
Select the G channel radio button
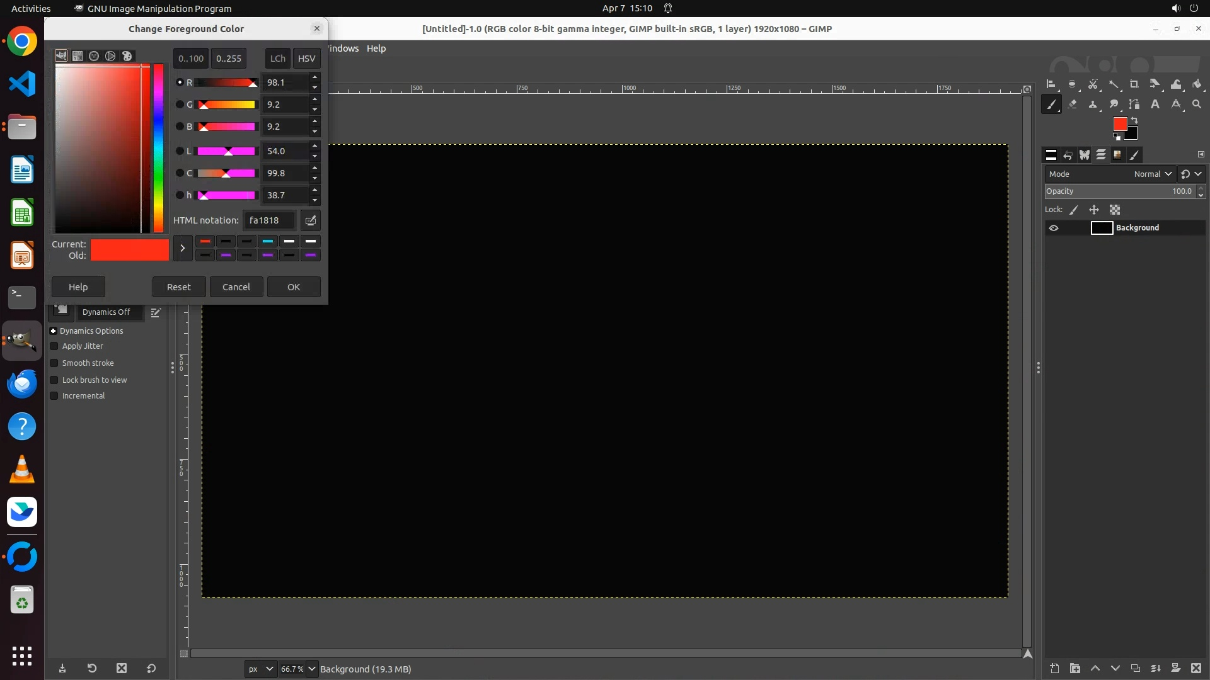[180, 105]
